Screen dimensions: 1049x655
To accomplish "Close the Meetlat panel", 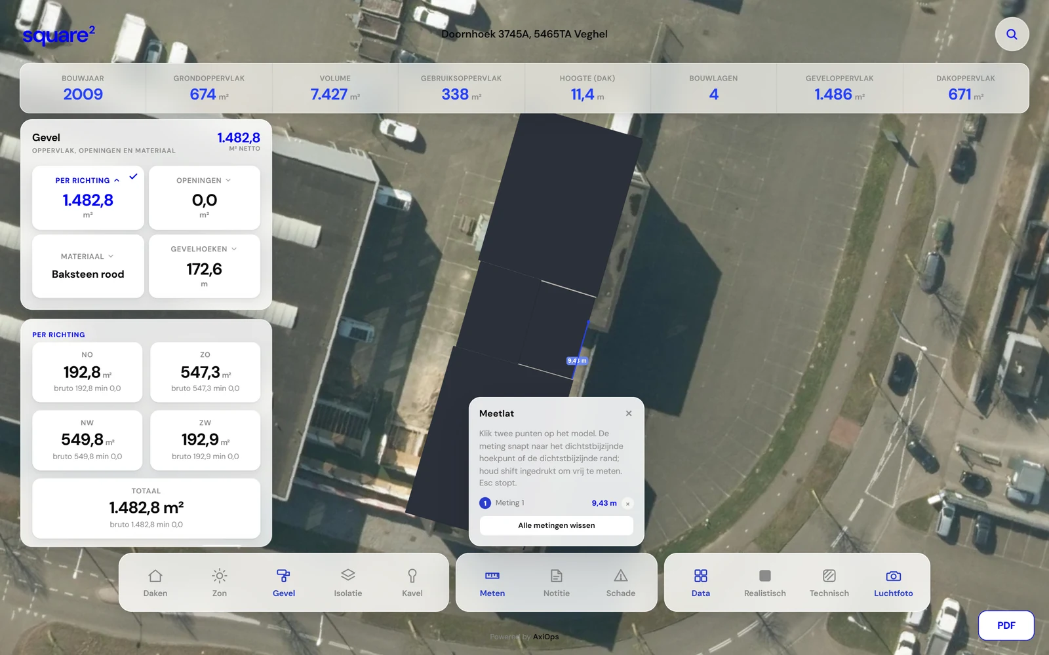I will (629, 413).
